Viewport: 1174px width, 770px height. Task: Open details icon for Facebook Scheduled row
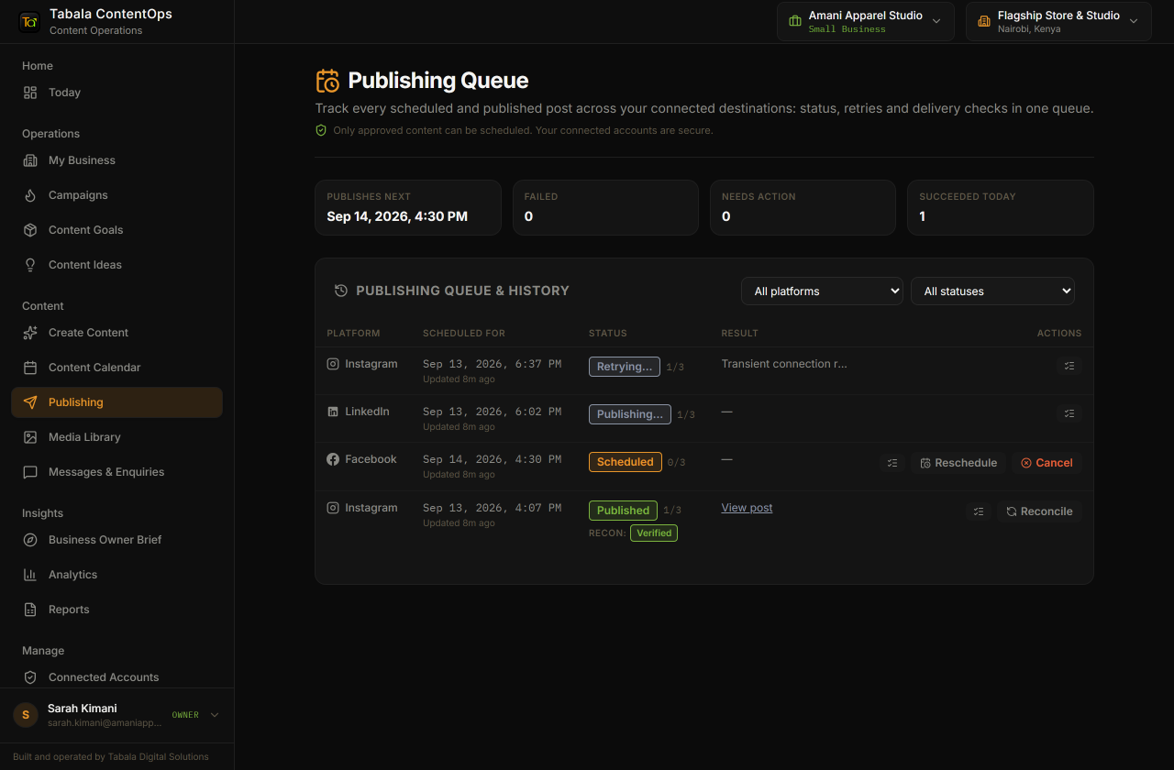click(x=892, y=463)
